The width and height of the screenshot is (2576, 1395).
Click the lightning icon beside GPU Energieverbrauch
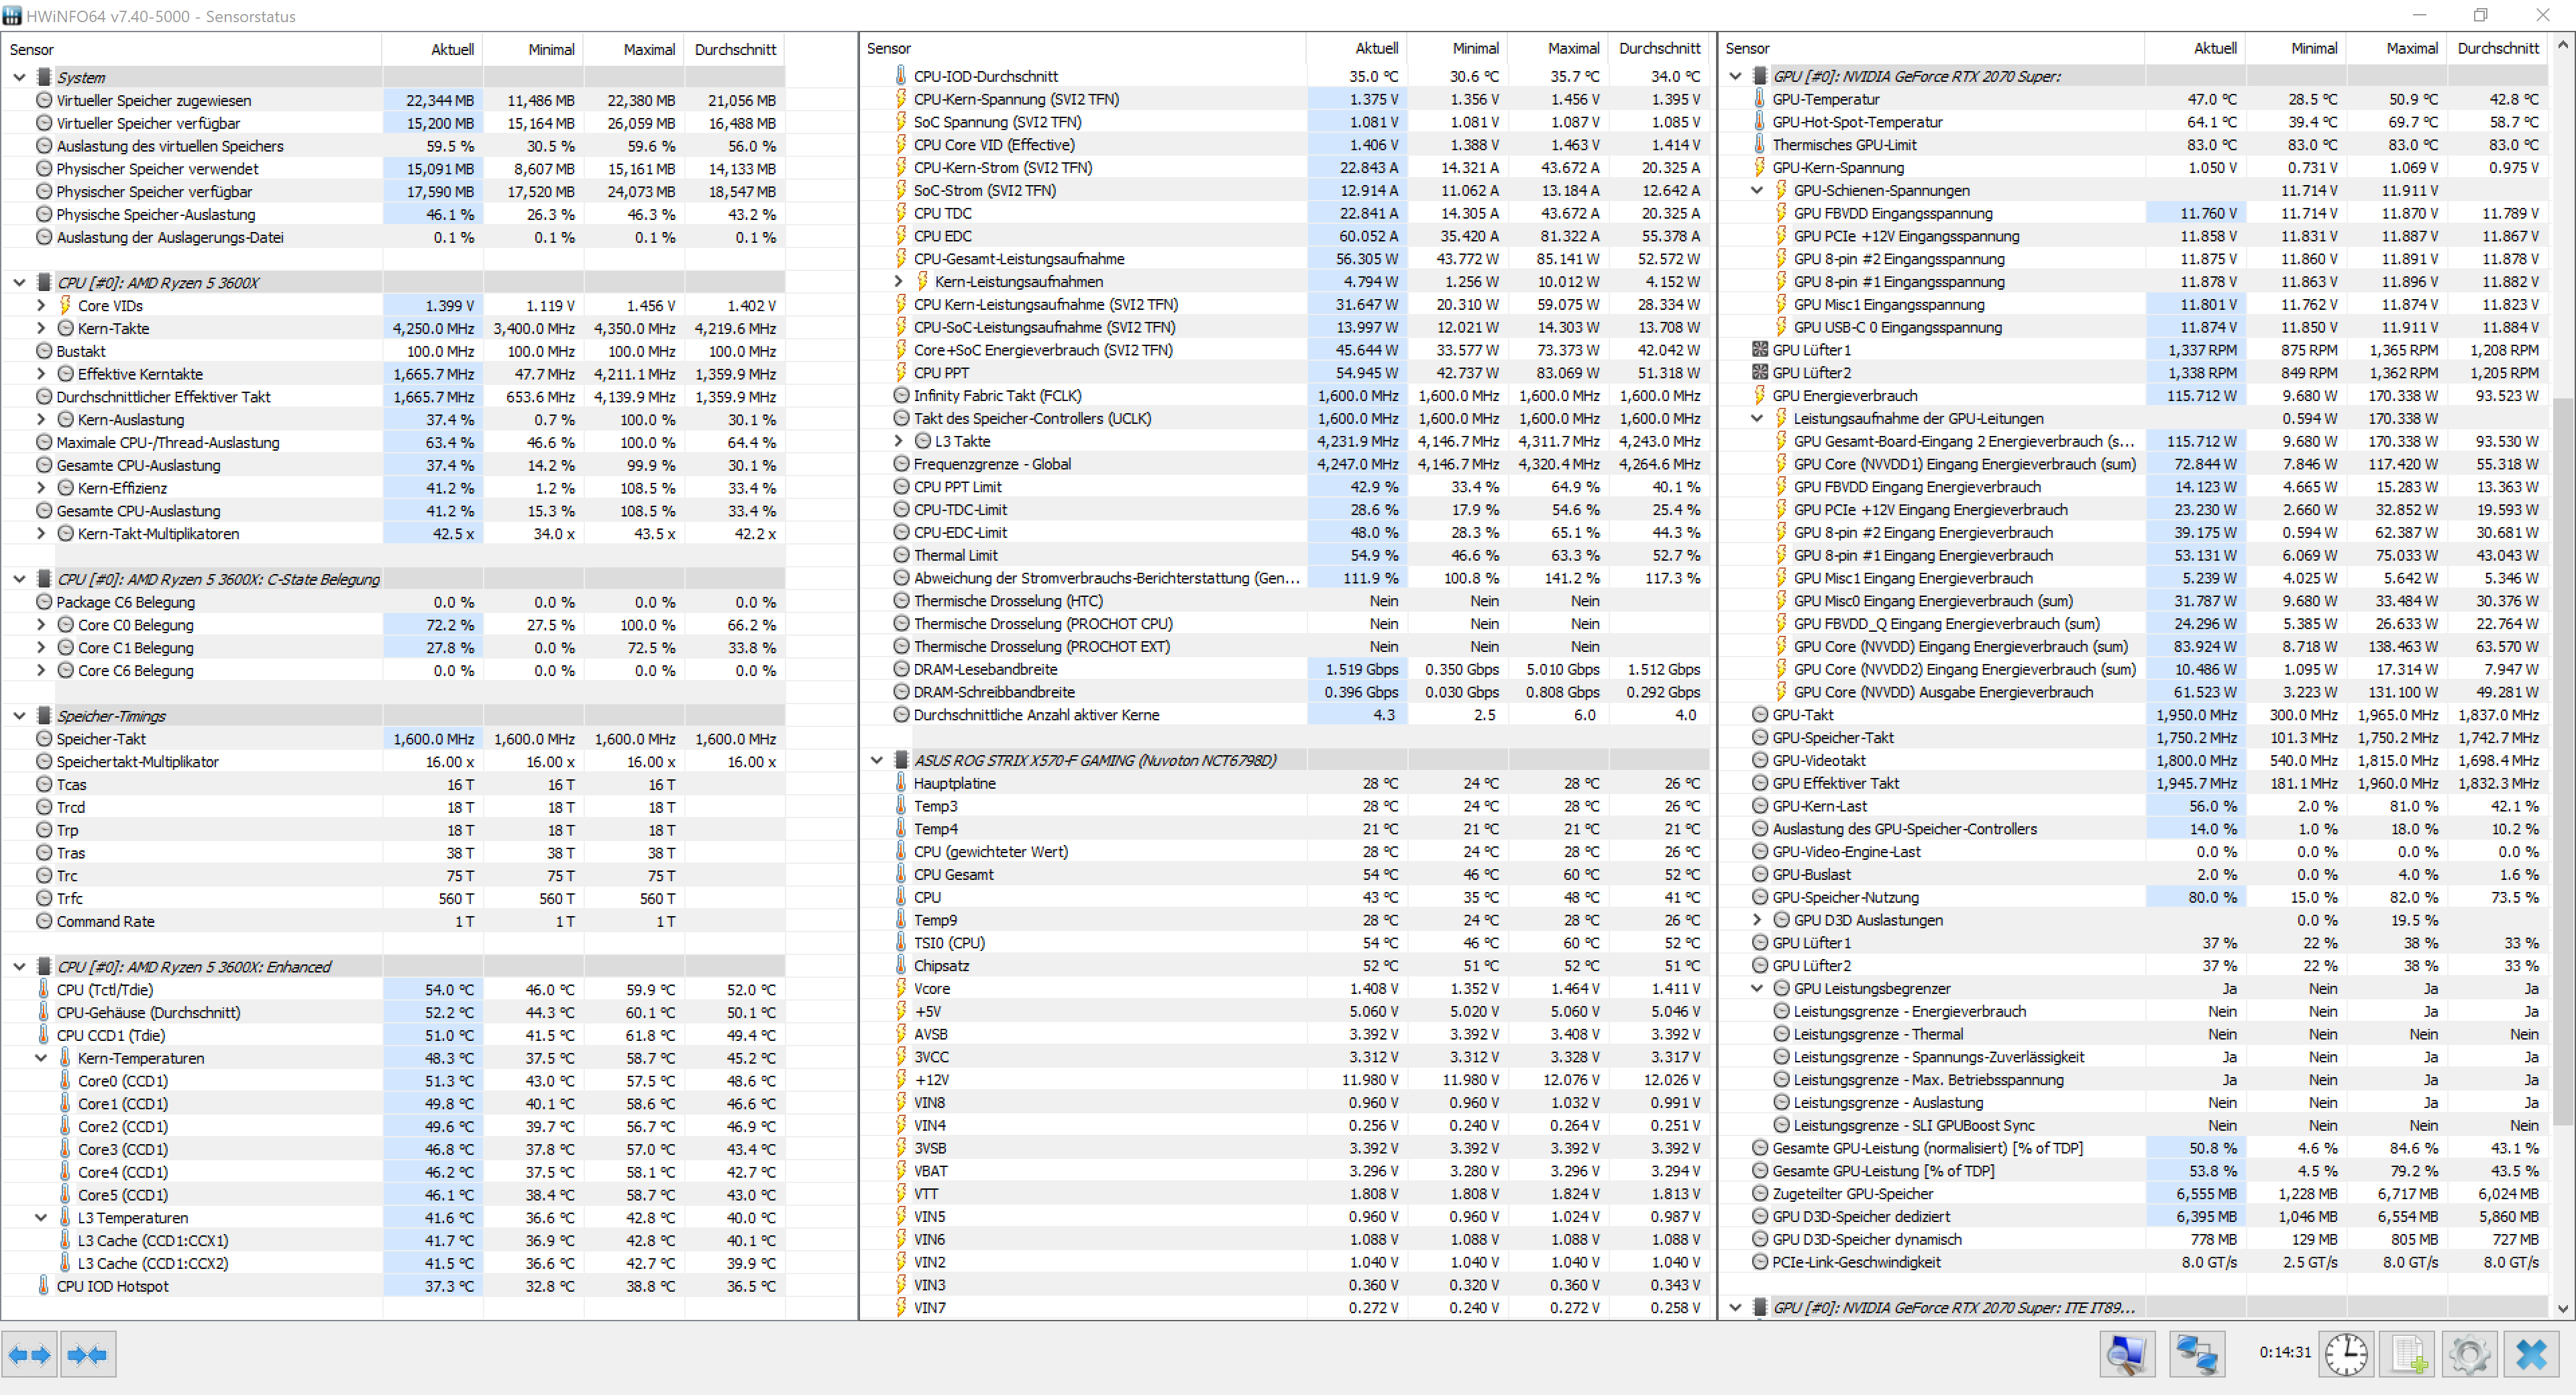click(x=1760, y=395)
